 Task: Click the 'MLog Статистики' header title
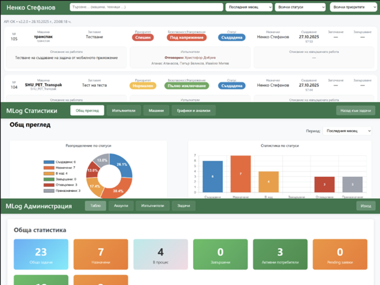[31, 111]
